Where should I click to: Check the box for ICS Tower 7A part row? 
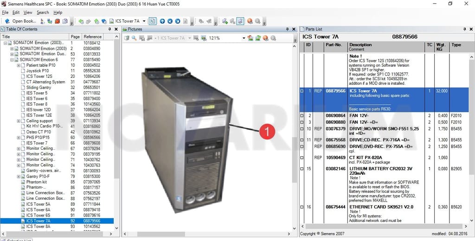pos(302,91)
